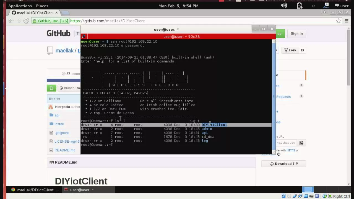This screenshot has height=199, width=354.
Task: Click the Chrome user profile icon in title bar
Action: coord(325,12)
